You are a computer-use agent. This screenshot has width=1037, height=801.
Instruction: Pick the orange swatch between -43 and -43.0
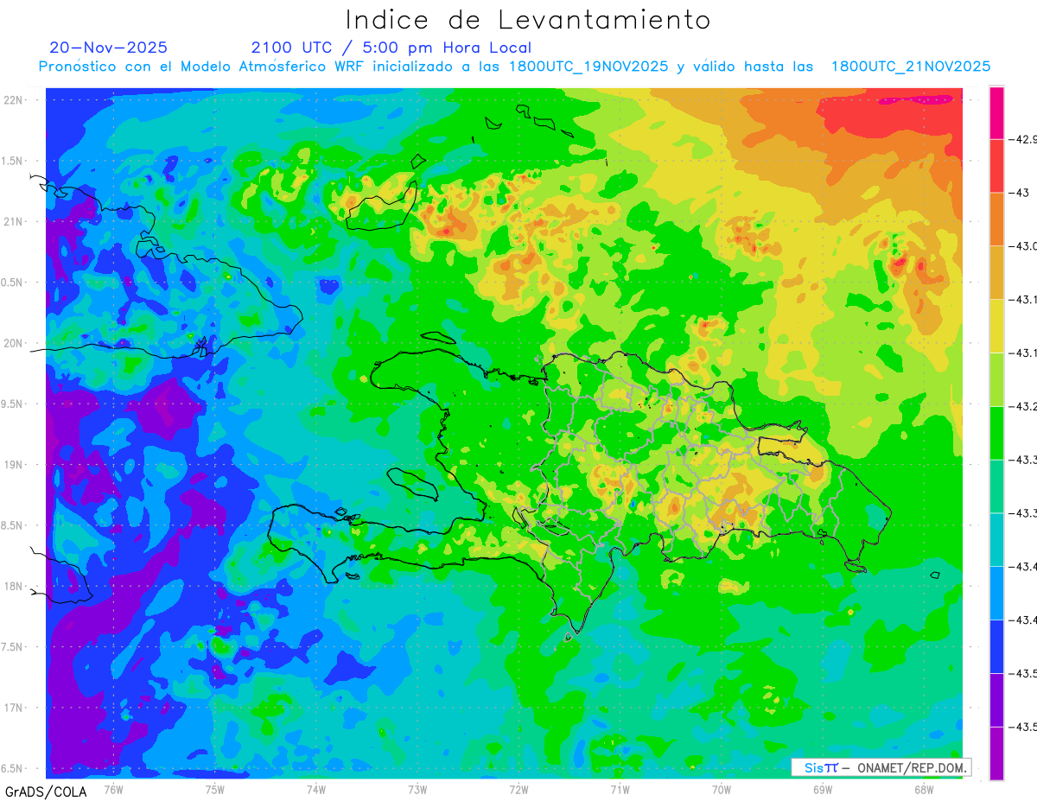(996, 219)
